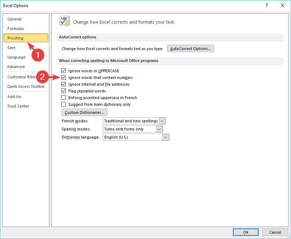Click the 'Change how Excel corrects and formats your text.' description
The width and height of the screenshot is (291, 239).
124,22
